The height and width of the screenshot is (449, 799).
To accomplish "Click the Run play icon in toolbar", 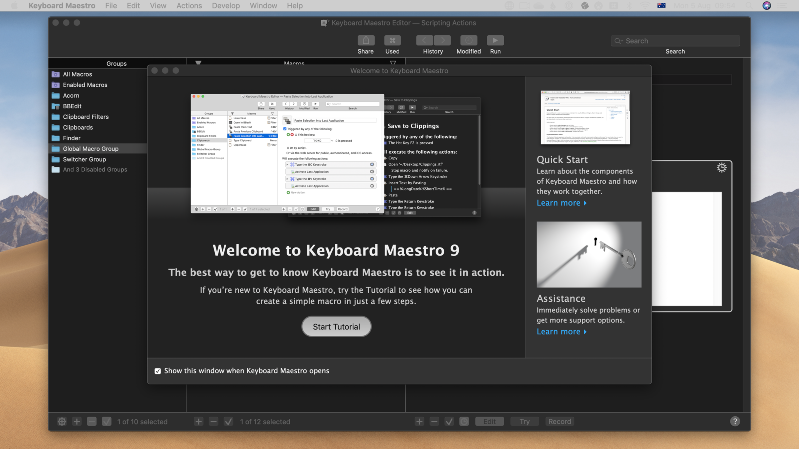I will pyautogui.click(x=495, y=41).
